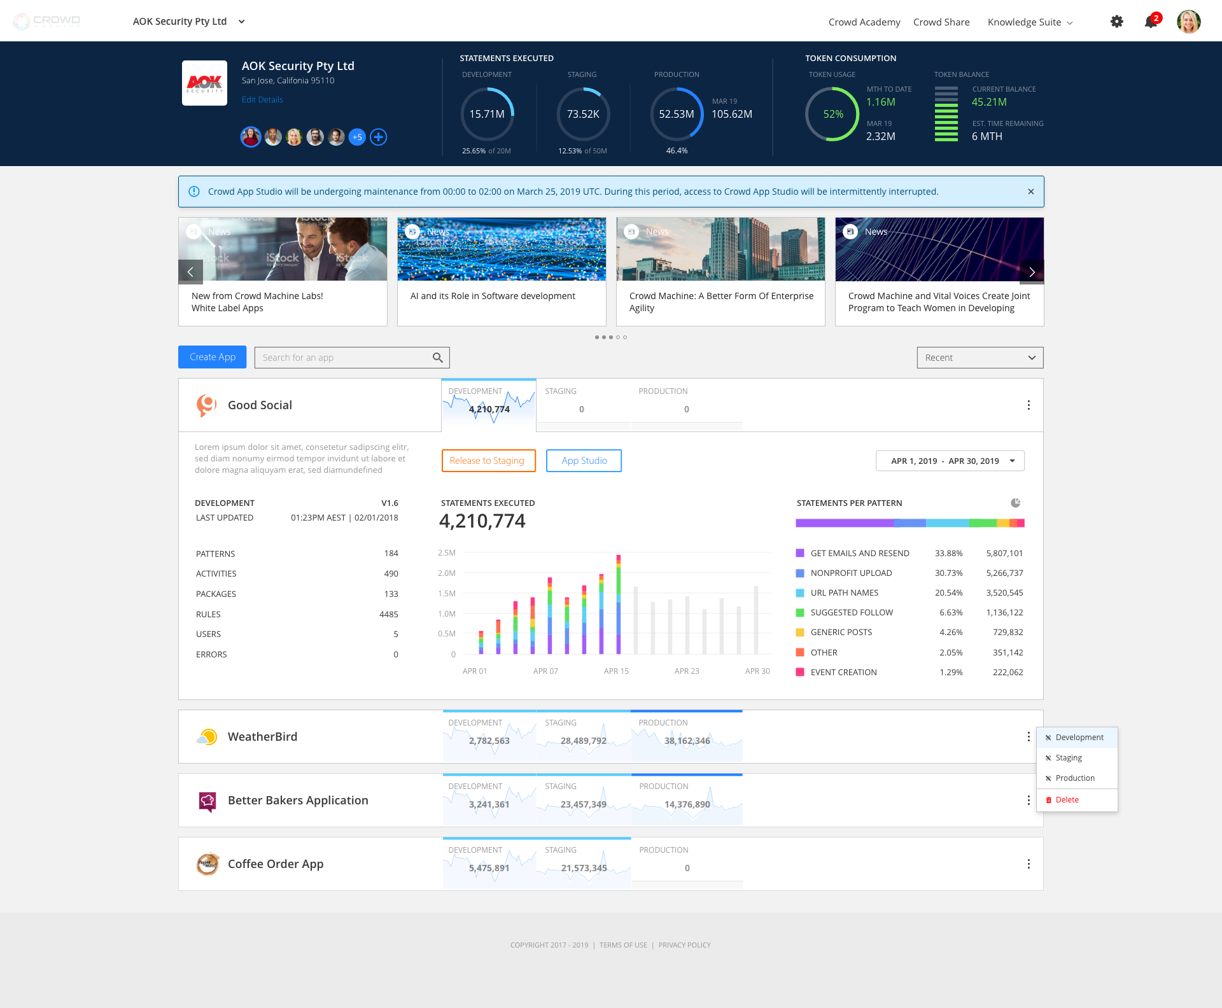Click the Coffee Order App title
The height and width of the screenshot is (1008, 1222).
(276, 864)
